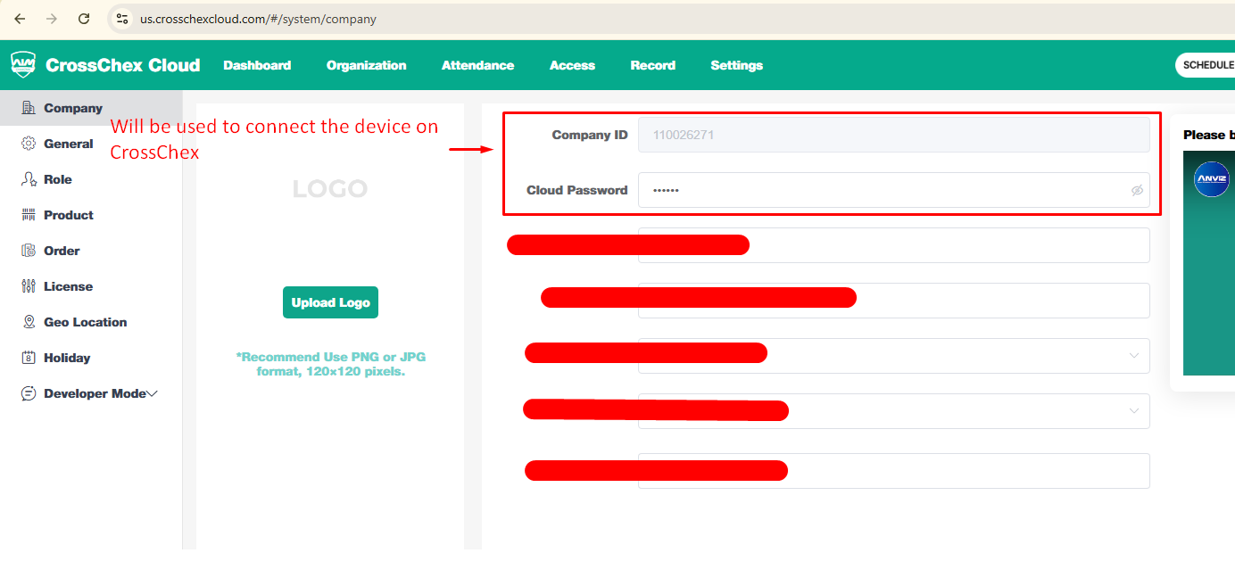This screenshot has width=1235, height=578.
Task: Go to the Dashboard tab
Action: coord(257,65)
